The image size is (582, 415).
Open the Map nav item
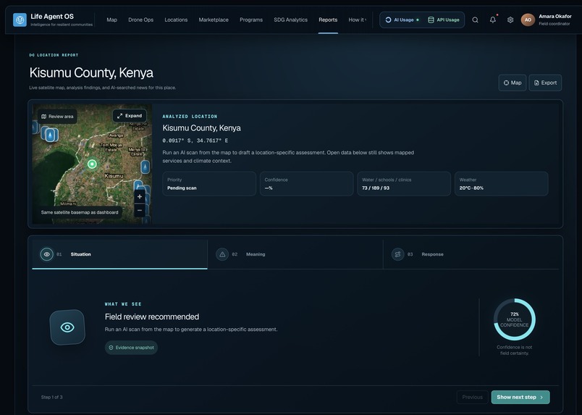click(x=111, y=20)
